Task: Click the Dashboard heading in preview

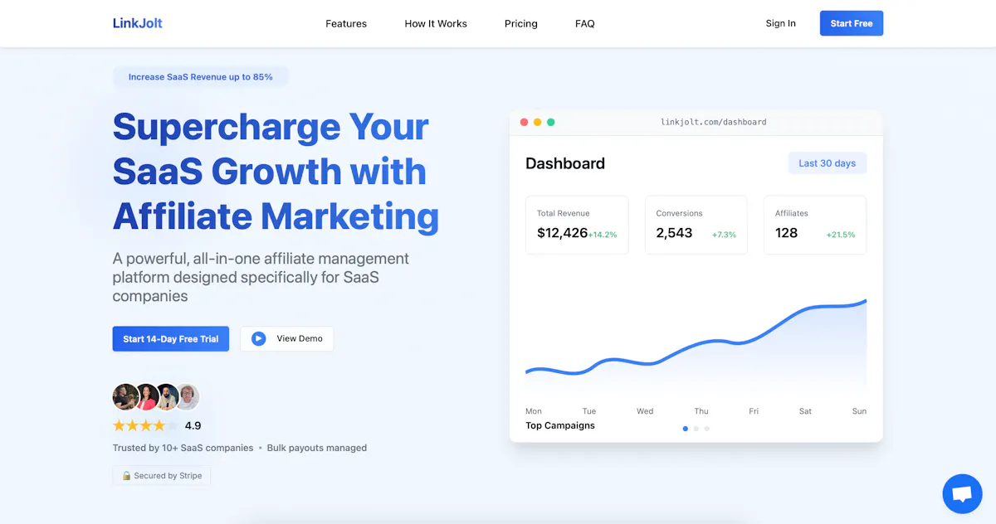Action: point(565,163)
